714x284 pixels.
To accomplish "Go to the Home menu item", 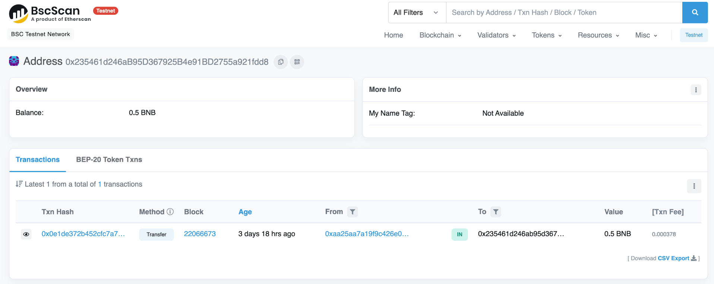I will 393,35.
